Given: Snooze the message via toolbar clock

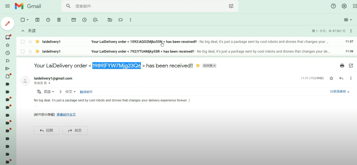Looking at the screenshot, I should [84, 20].
